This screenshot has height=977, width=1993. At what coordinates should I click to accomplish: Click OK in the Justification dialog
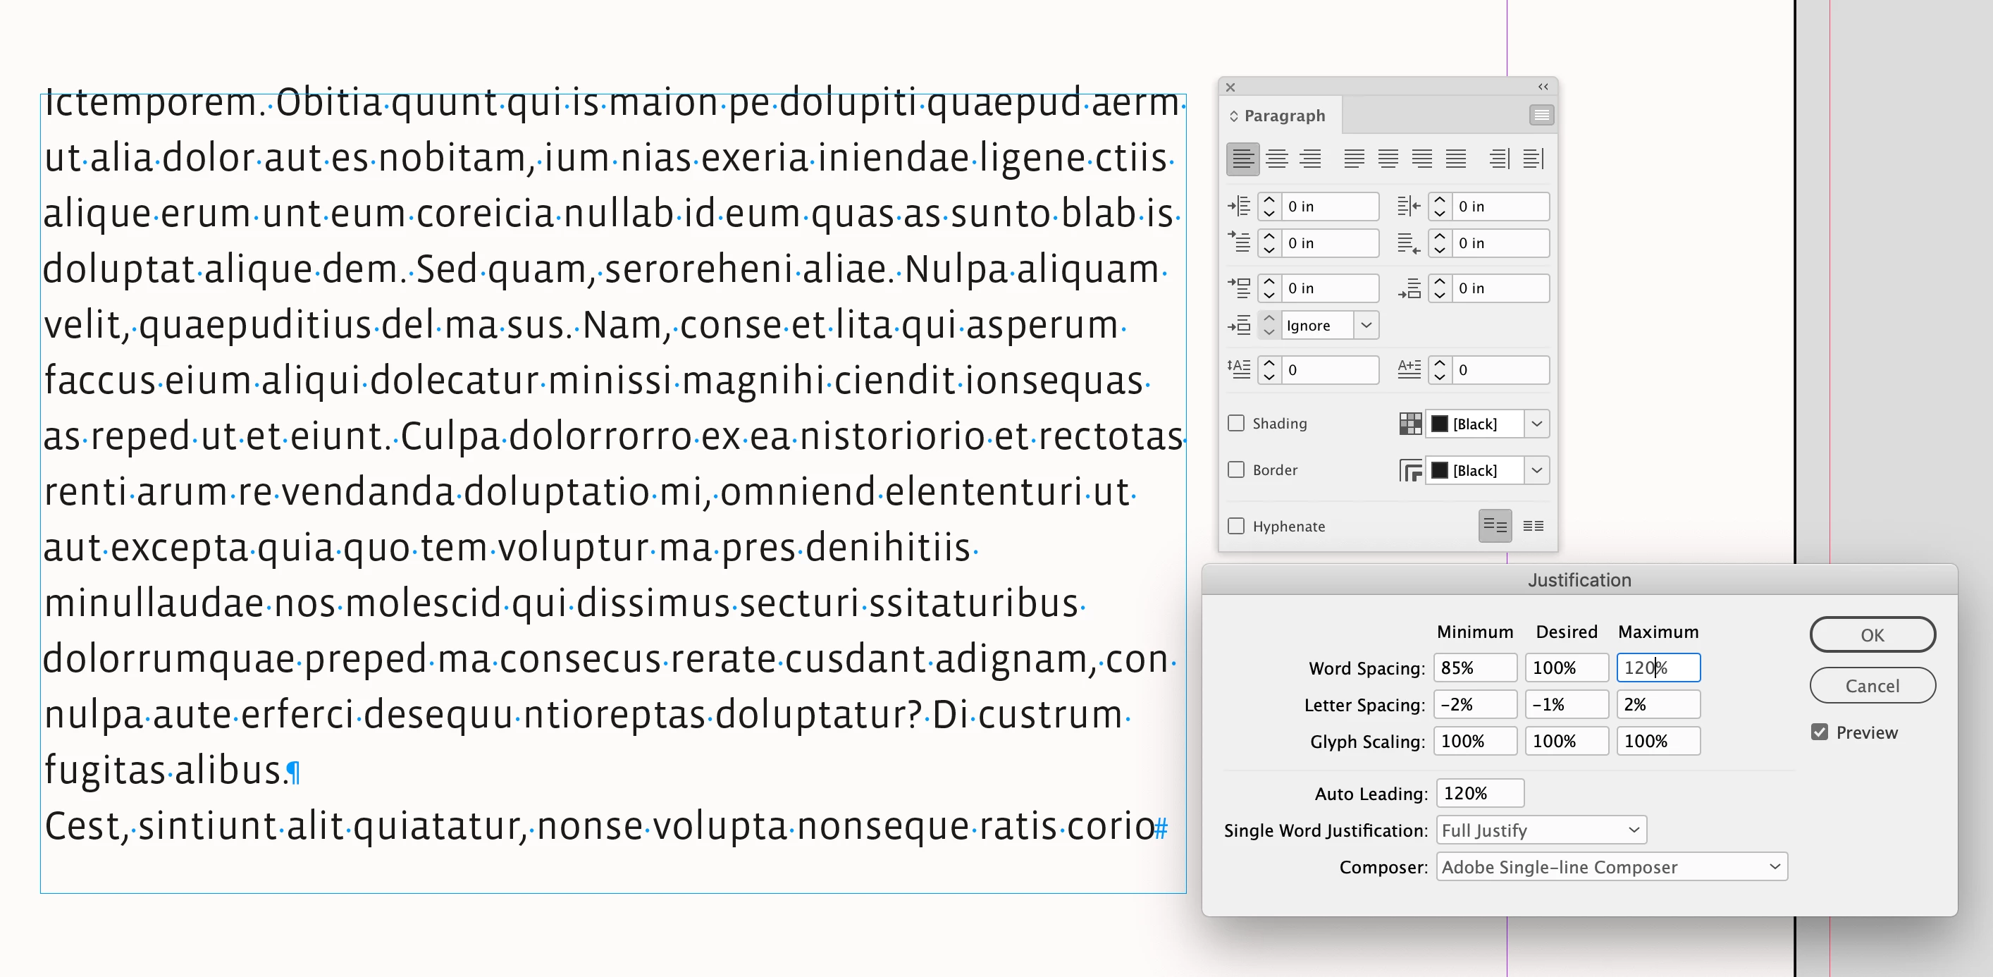click(1872, 635)
